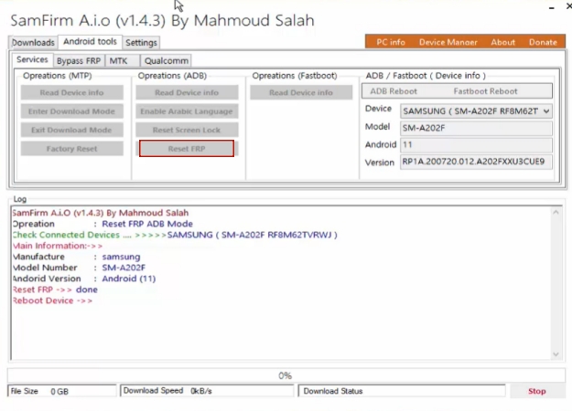Image resolution: width=572 pixels, height=411 pixels.
Task: Open the Qualcomm tab
Action: 167,61
